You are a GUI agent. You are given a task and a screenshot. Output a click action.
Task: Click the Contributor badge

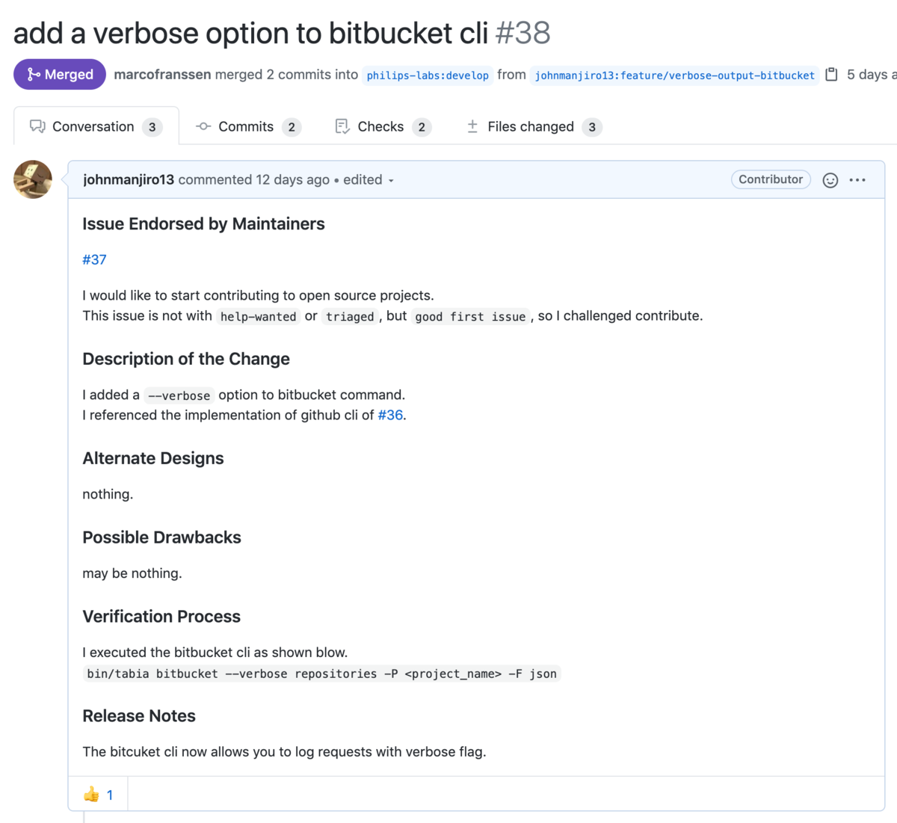tap(771, 179)
